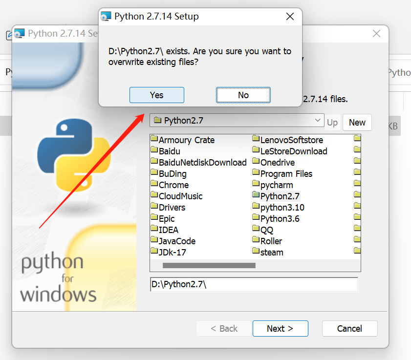Select the pycharm folder name
The height and width of the screenshot is (360, 411).
[x=277, y=185]
